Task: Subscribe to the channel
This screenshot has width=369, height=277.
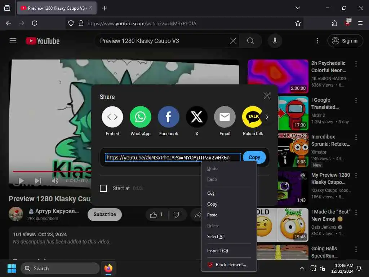Action: [105, 214]
